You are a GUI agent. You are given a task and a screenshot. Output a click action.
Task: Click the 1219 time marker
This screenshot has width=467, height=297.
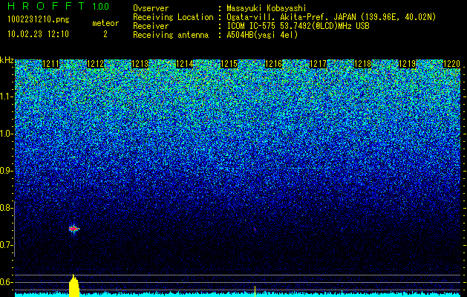click(x=407, y=64)
